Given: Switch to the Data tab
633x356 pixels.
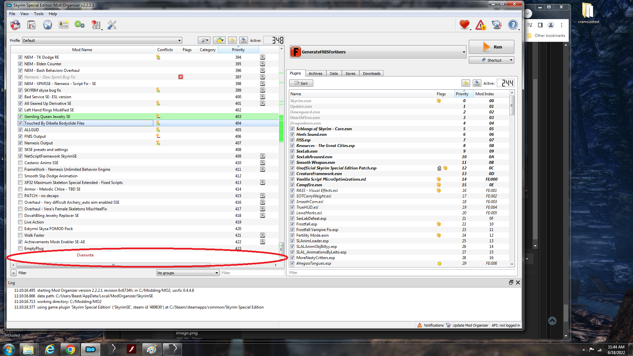Looking at the screenshot, I should pyautogui.click(x=334, y=74).
